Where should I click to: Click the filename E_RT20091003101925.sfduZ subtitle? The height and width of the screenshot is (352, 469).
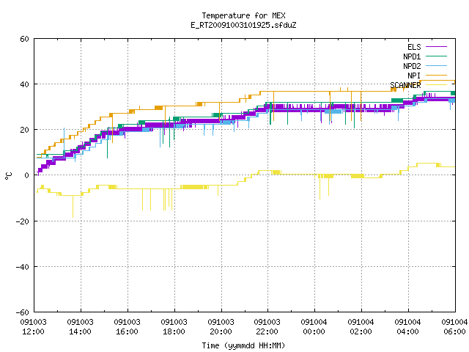pos(243,25)
